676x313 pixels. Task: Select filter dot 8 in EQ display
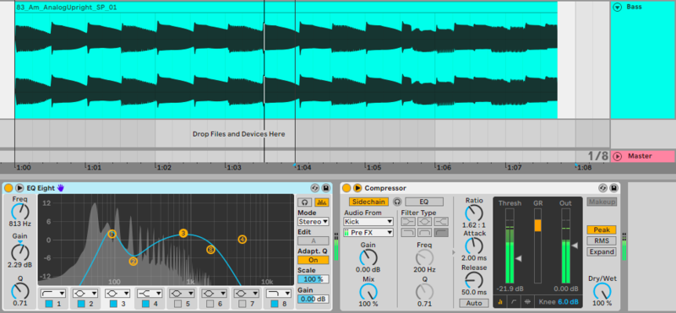(210, 249)
